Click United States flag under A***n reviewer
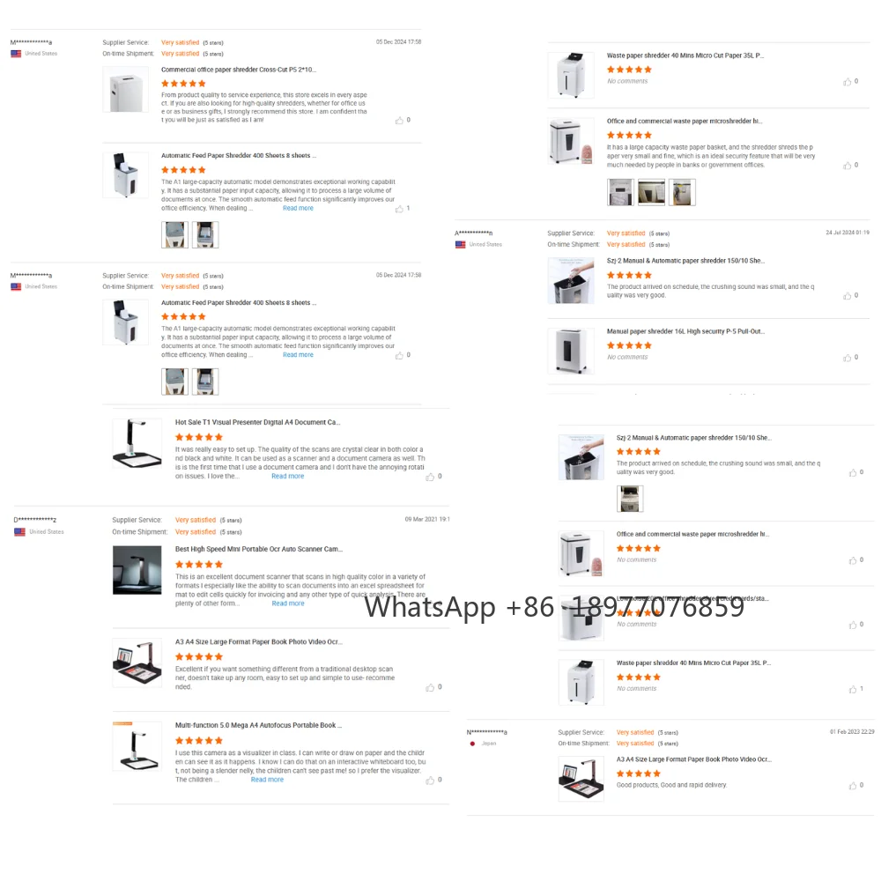881x881 pixels. pos(460,244)
